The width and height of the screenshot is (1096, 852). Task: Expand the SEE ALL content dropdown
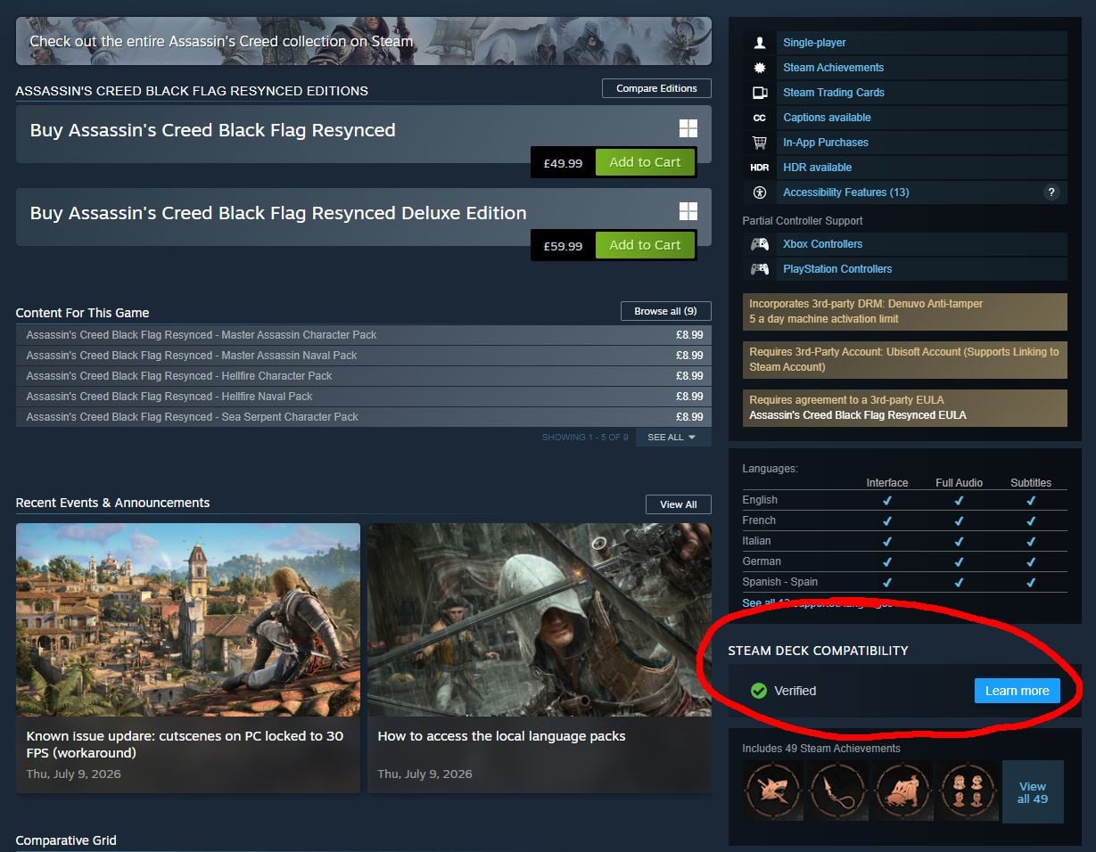[x=673, y=438]
